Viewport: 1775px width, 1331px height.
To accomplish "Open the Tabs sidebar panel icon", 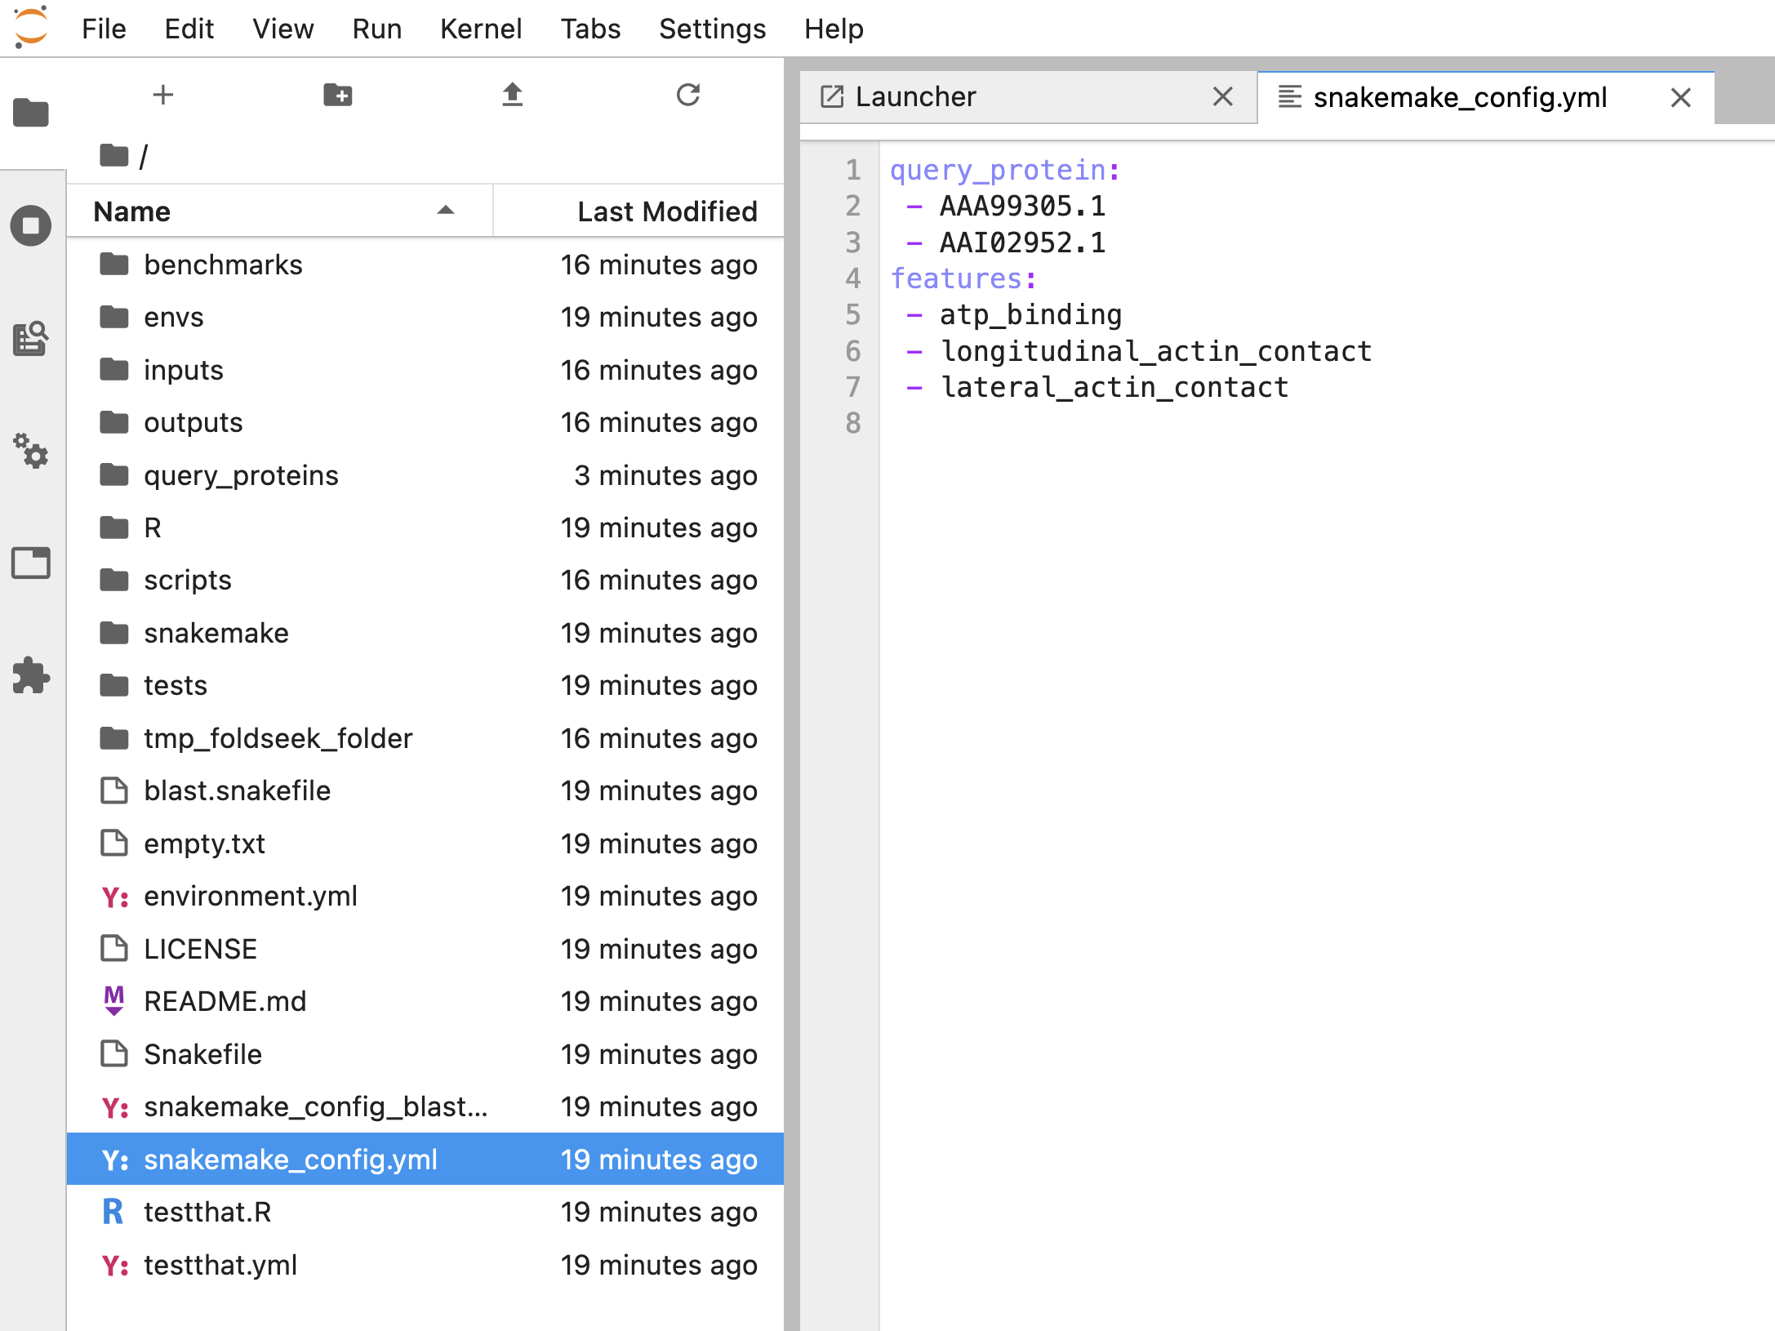I will point(31,563).
